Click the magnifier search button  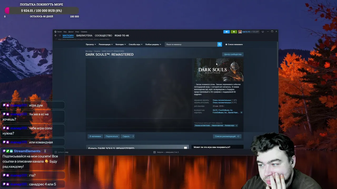[220, 44]
